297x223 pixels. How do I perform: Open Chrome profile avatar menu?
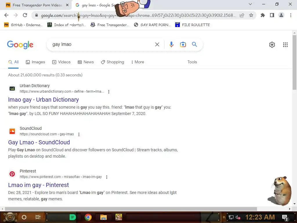(x=281, y=15)
